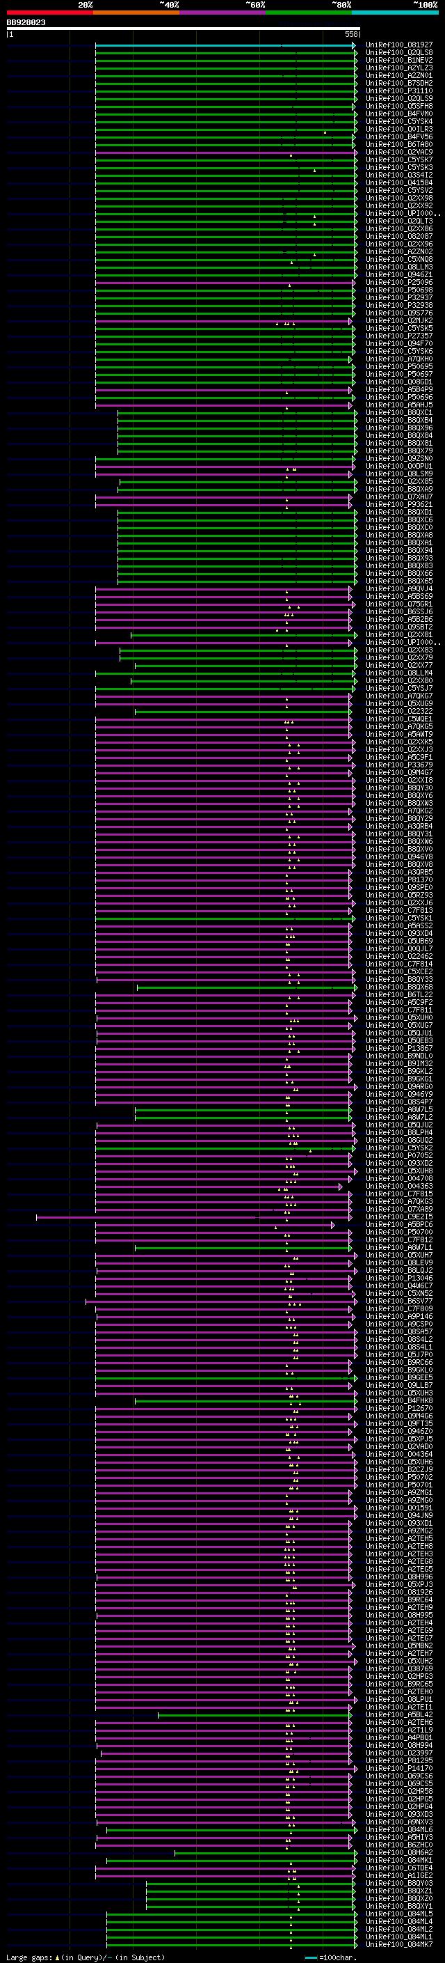
Task: Open hit UniRef100_Q2QLS8
Action: [x=399, y=53]
